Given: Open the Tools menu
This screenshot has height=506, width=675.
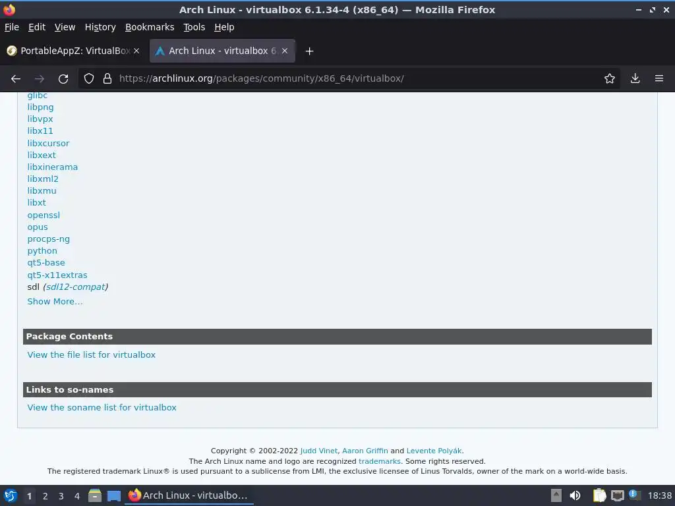Looking at the screenshot, I should (x=194, y=27).
